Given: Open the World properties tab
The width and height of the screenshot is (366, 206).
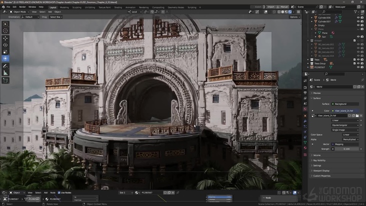Looking at the screenshot, I should pyautogui.click(x=305, y=109).
